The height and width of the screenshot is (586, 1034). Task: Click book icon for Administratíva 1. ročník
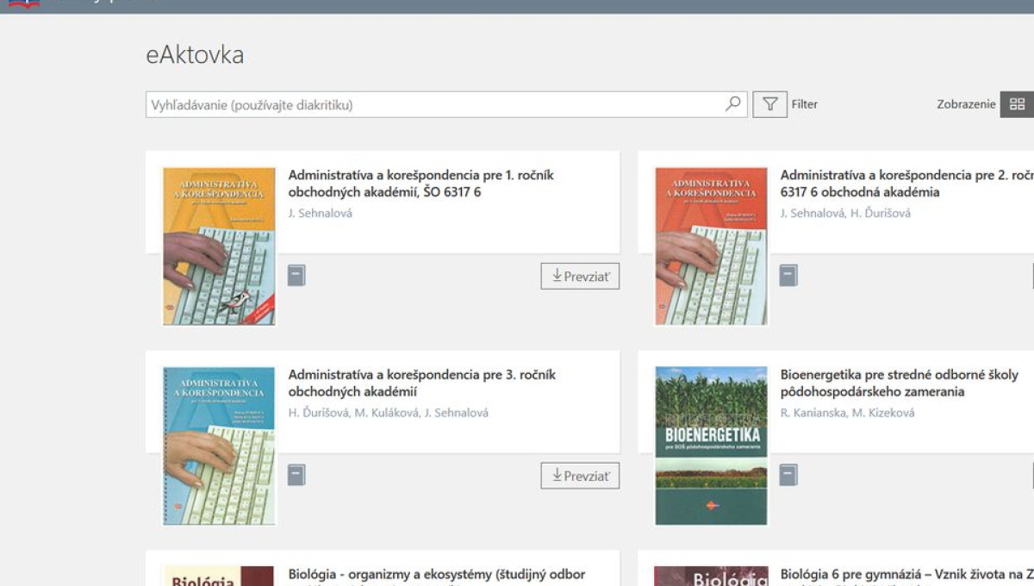[296, 275]
